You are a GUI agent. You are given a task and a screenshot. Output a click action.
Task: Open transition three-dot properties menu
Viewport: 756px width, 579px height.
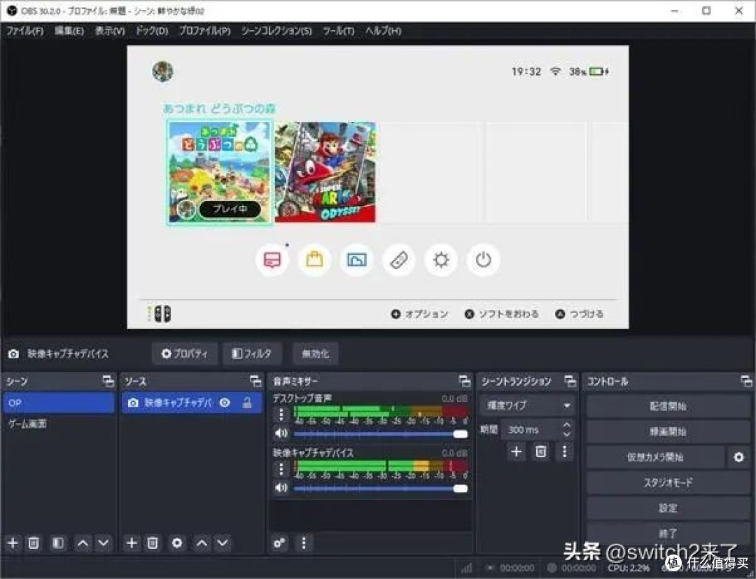[x=565, y=452]
